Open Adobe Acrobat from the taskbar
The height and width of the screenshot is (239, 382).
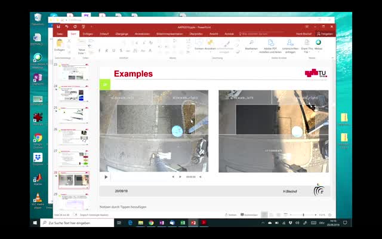[204, 223]
